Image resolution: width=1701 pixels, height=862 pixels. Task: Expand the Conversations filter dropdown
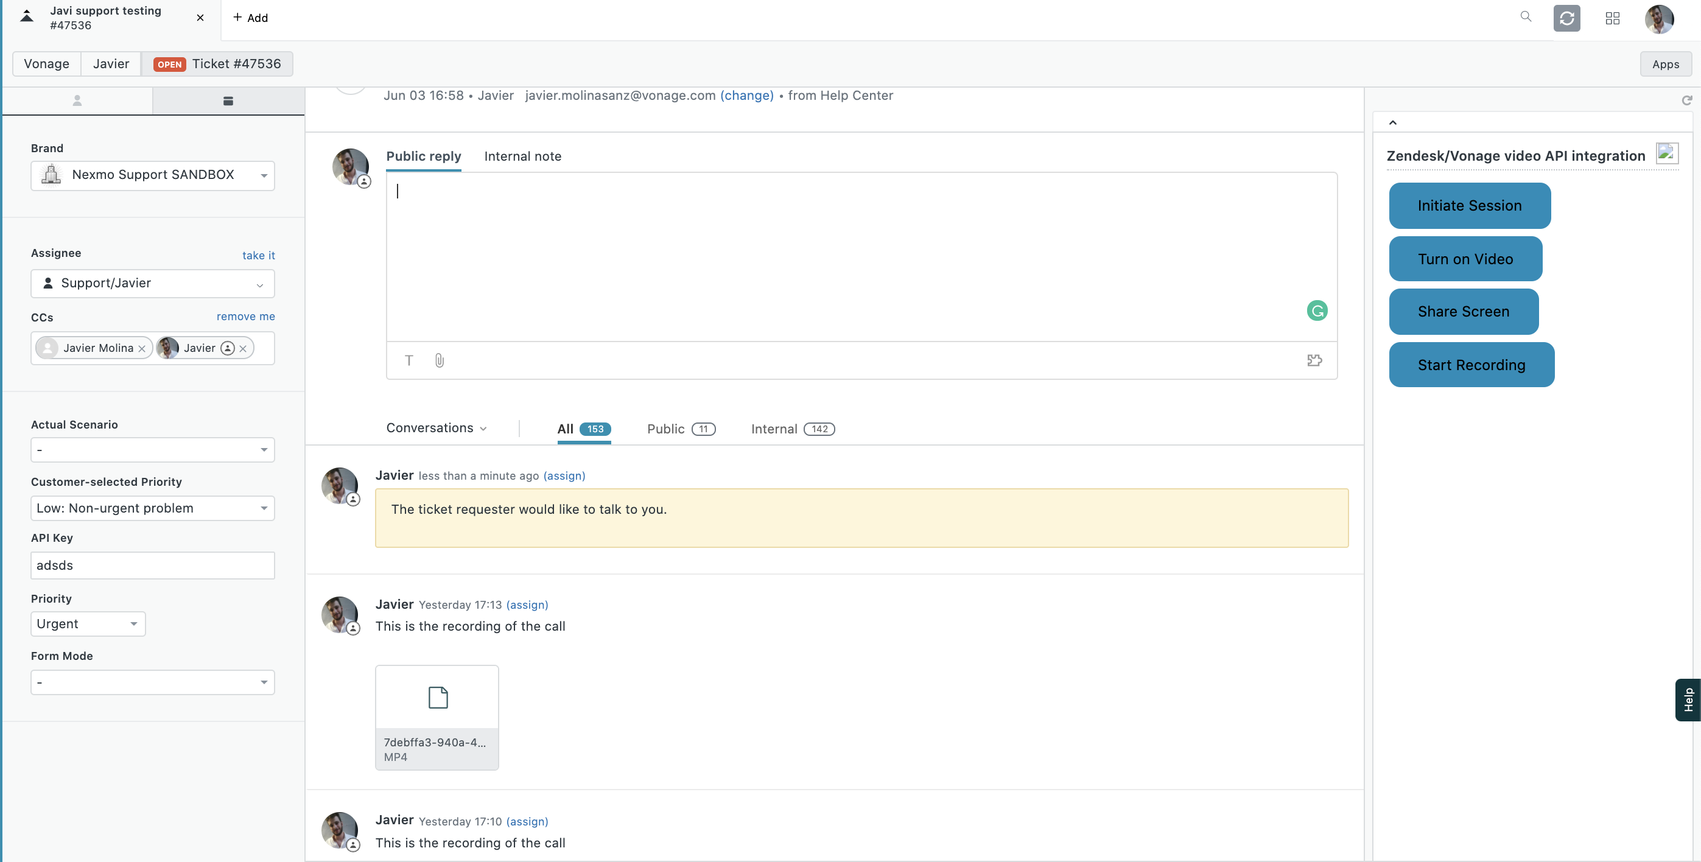click(437, 428)
